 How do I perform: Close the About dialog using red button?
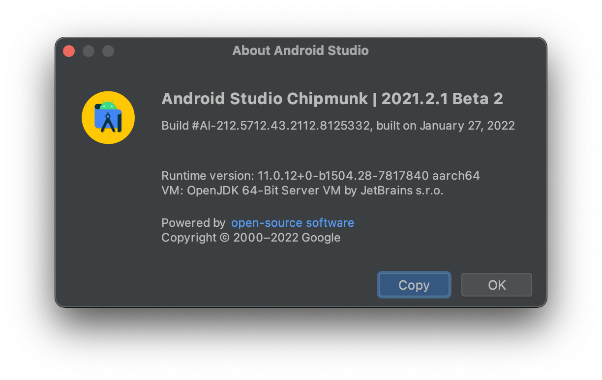tap(69, 51)
